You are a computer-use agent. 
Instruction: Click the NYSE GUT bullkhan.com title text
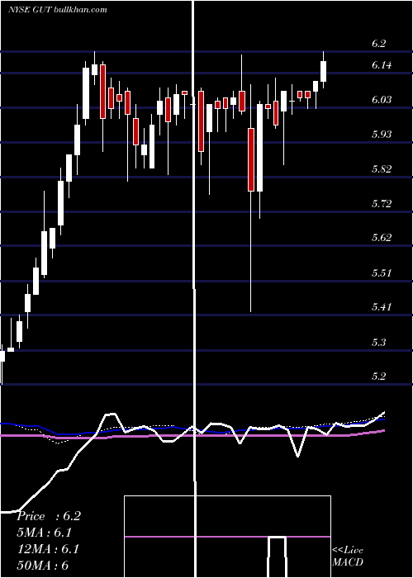[58, 9]
